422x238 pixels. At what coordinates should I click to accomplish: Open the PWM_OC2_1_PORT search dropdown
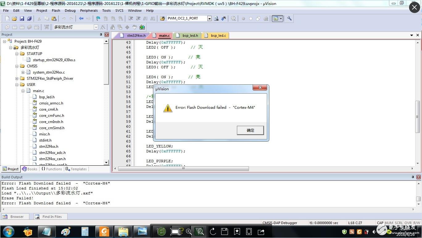[x=209, y=19]
